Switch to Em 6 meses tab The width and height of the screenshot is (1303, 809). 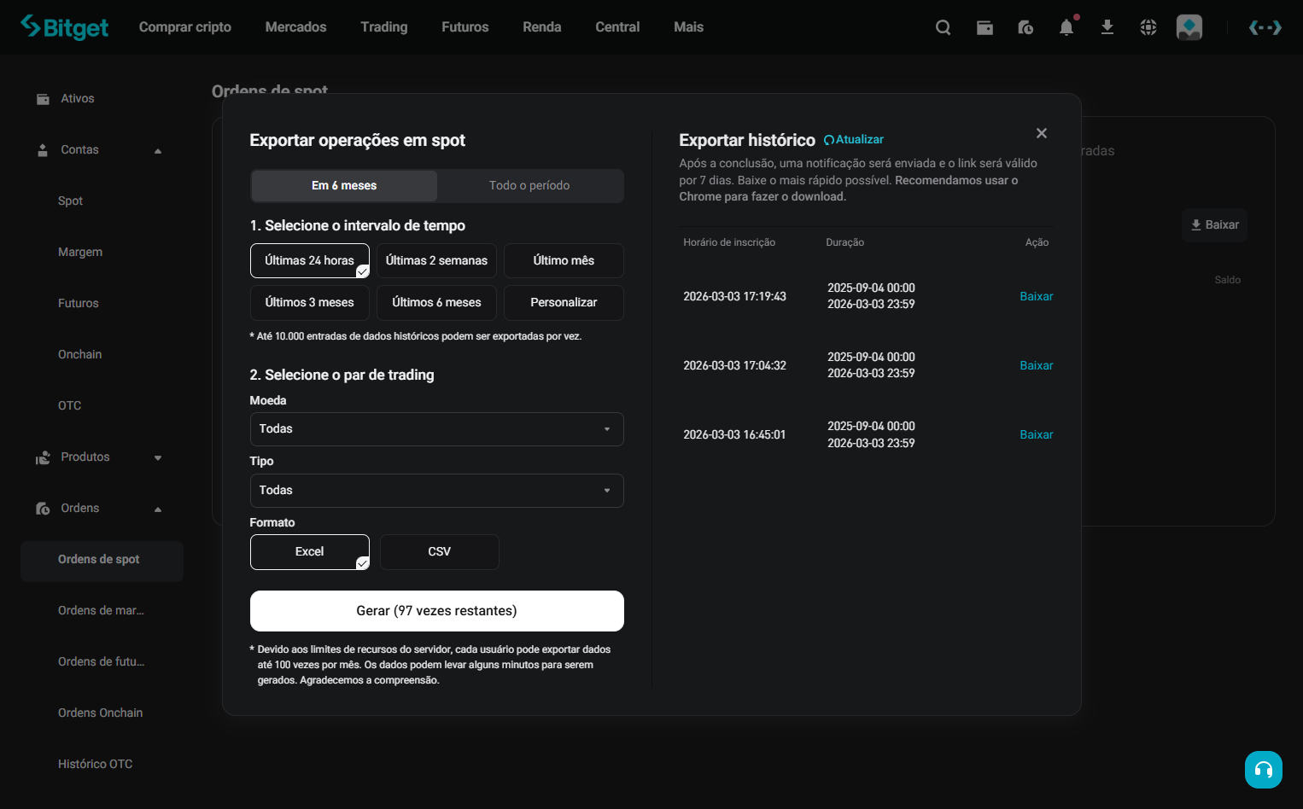click(344, 185)
